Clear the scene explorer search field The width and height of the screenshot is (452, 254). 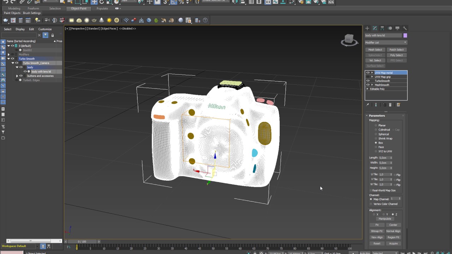pos(39,35)
